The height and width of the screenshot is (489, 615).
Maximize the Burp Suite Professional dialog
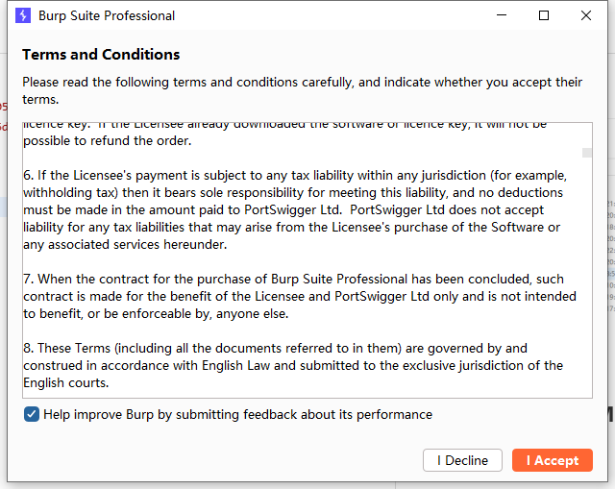pos(544,15)
